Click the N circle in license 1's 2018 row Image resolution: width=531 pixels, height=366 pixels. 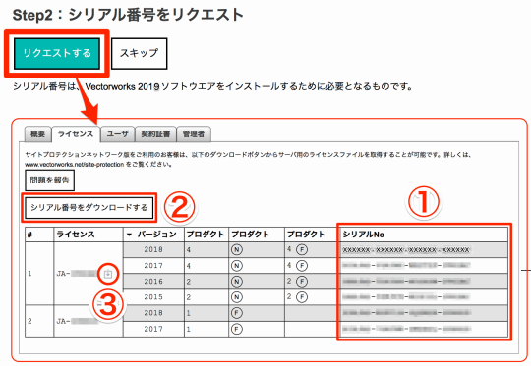237,250
